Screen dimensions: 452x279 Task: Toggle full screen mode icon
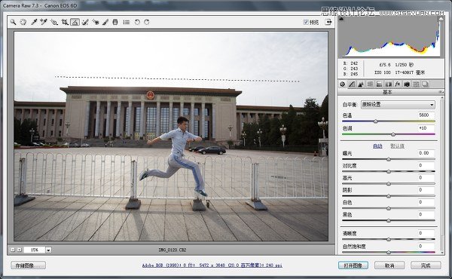click(328, 22)
